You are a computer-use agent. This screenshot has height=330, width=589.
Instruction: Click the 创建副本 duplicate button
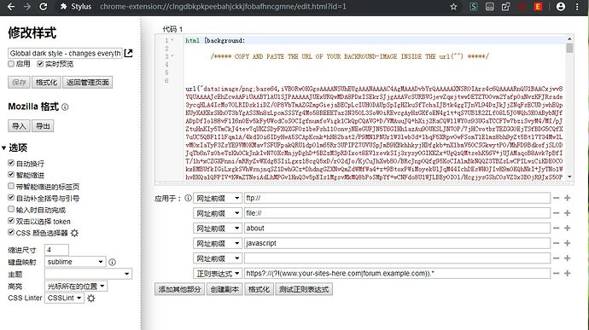(x=225, y=289)
